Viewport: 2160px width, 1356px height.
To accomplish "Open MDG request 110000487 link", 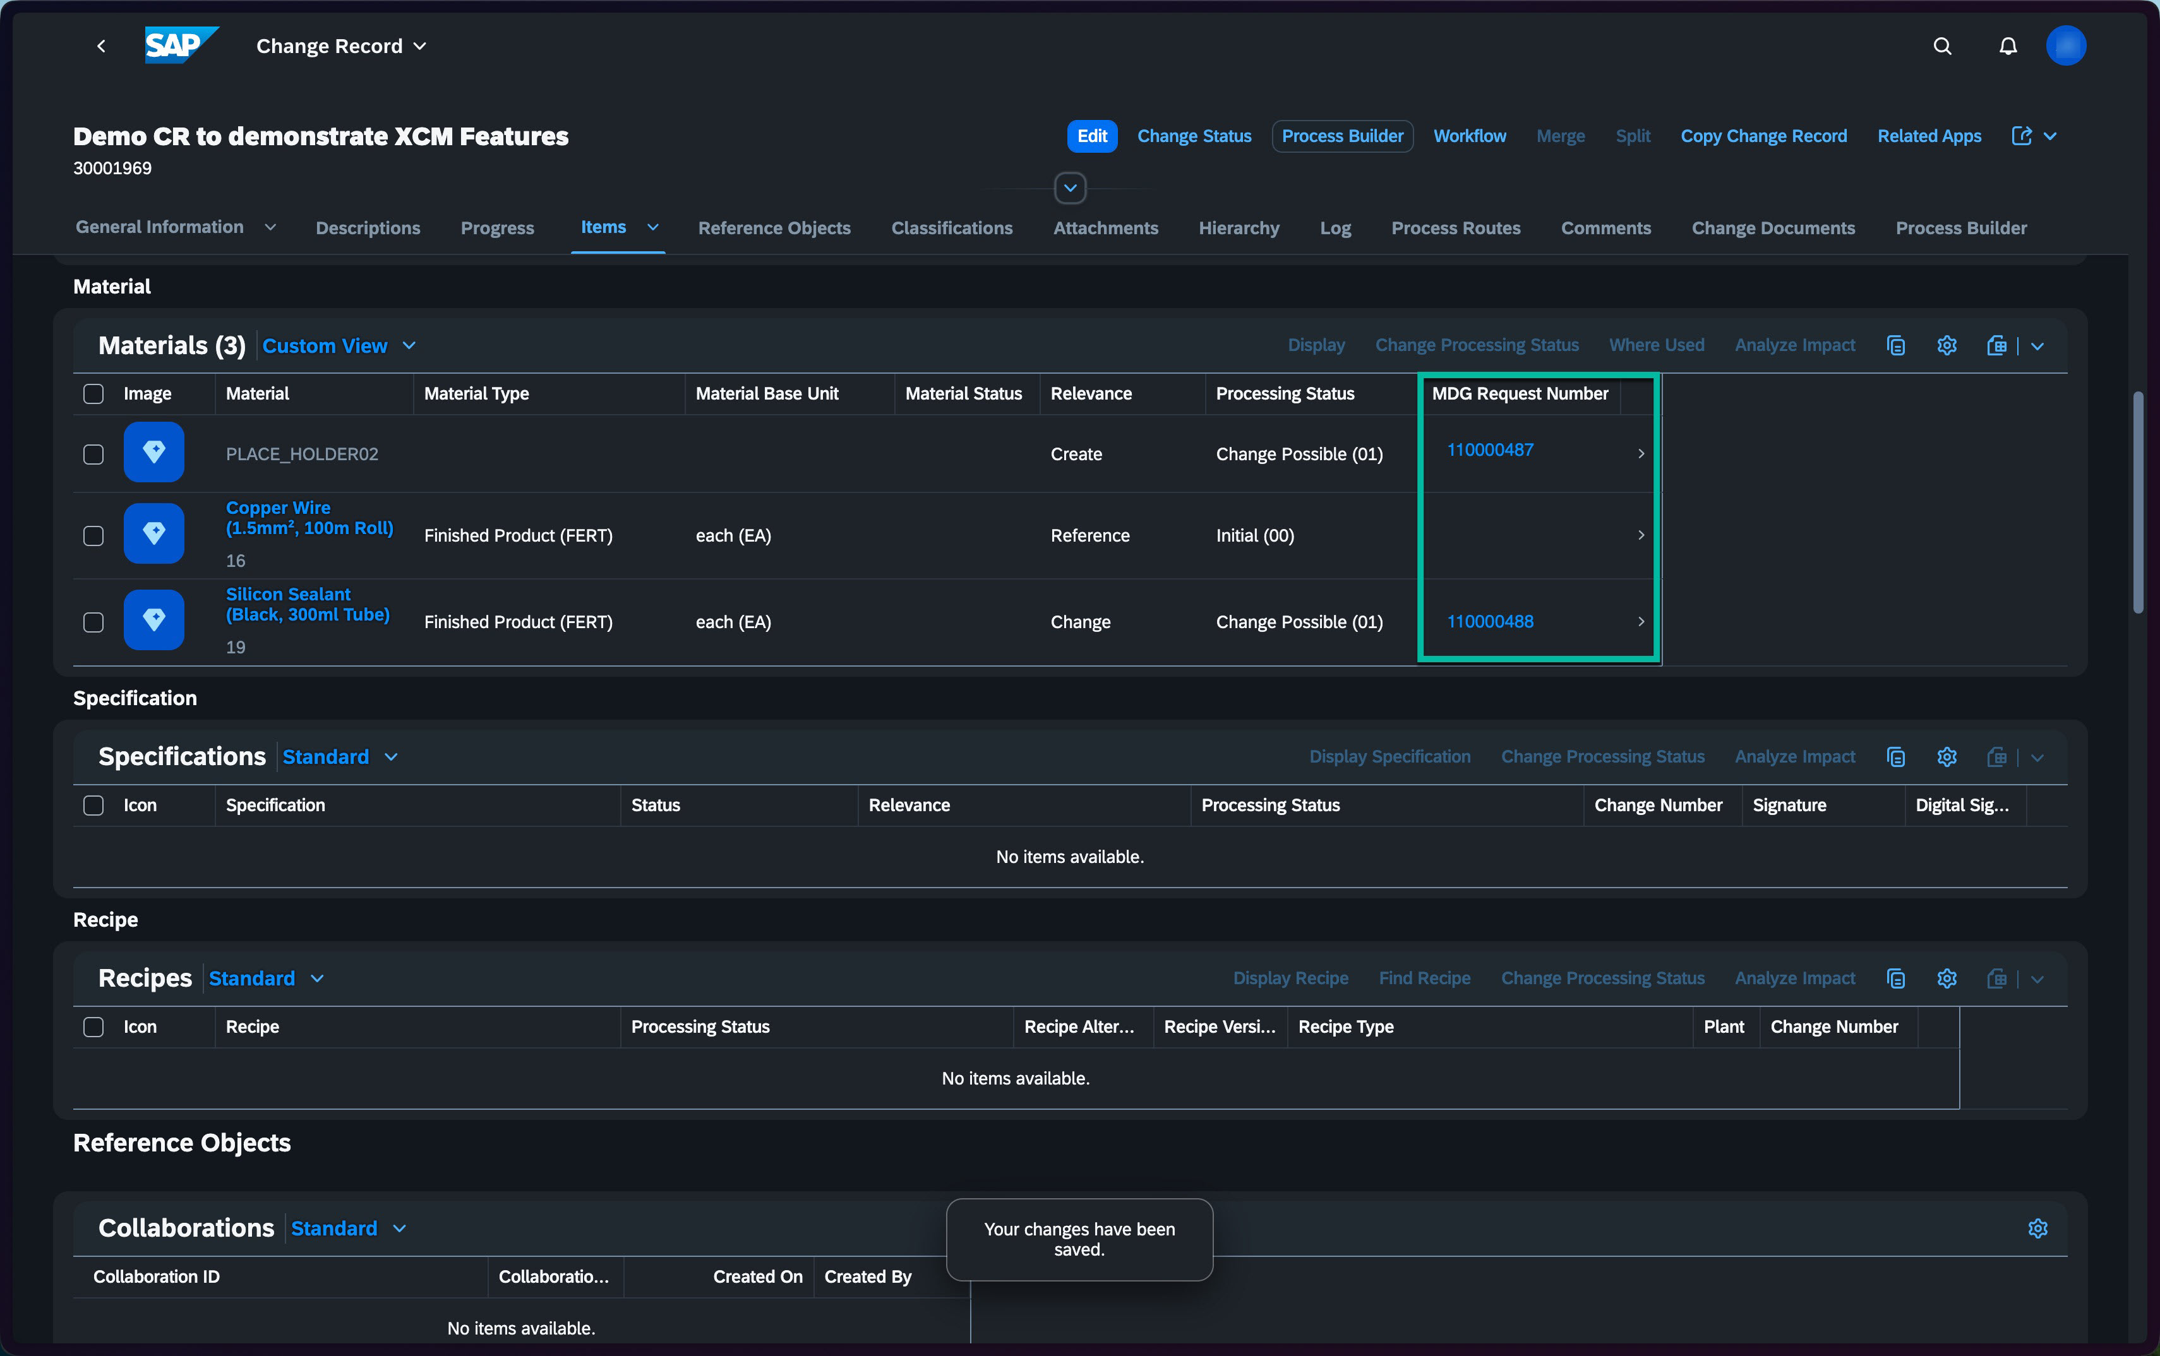I will (x=1490, y=450).
